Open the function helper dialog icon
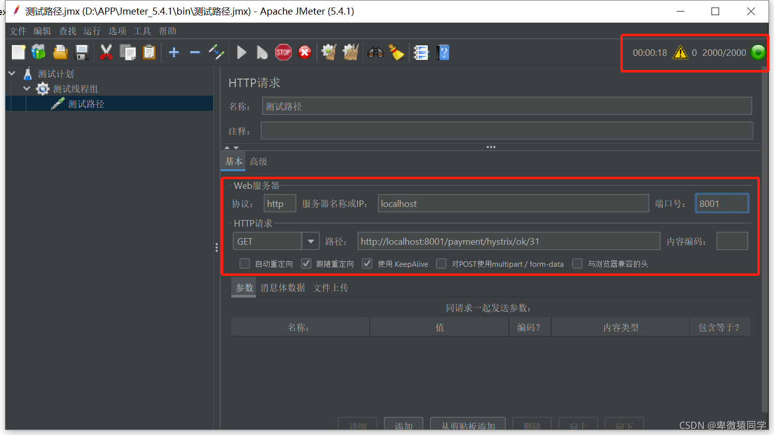The width and height of the screenshot is (774, 435). click(x=421, y=52)
